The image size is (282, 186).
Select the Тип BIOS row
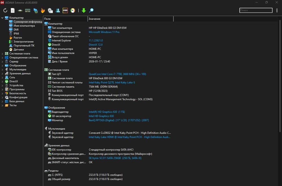click(109, 91)
